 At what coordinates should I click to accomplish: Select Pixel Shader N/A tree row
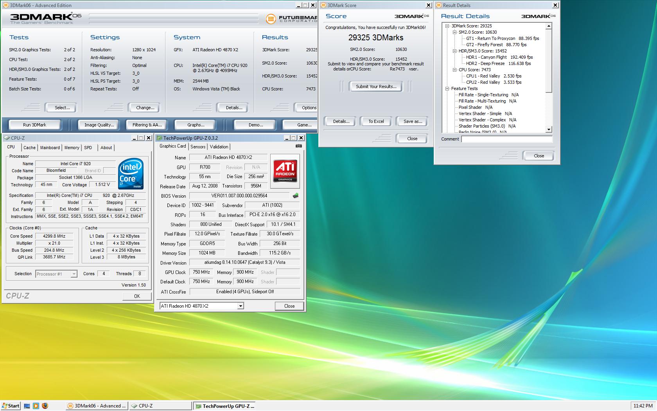point(475,107)
